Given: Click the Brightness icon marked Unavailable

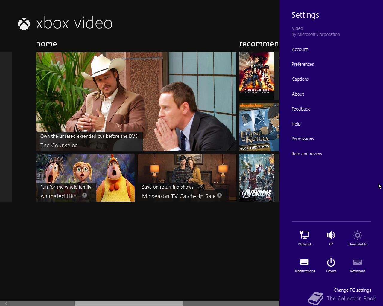Looking at the screenshot, I should pyautogui.click(x=358, y=238).
